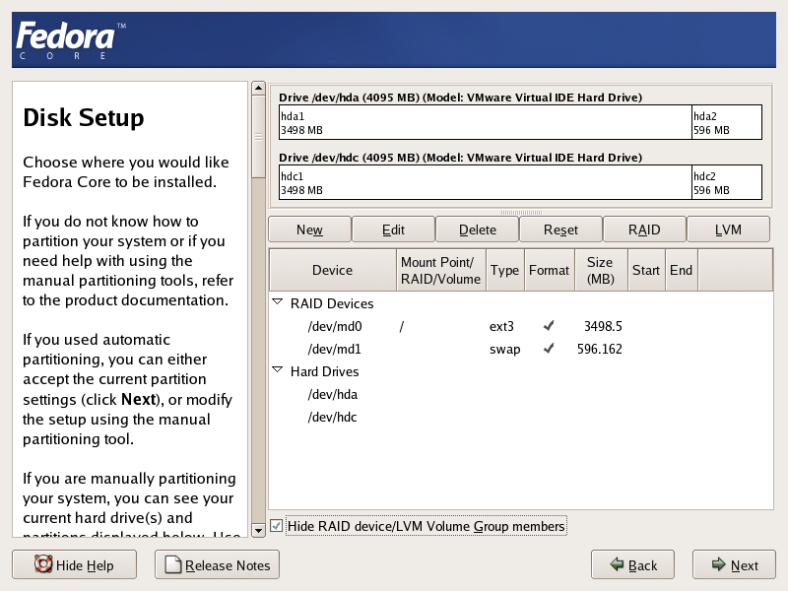
Task: Open the Release Notes button
Action: click(x=217, y=564)
